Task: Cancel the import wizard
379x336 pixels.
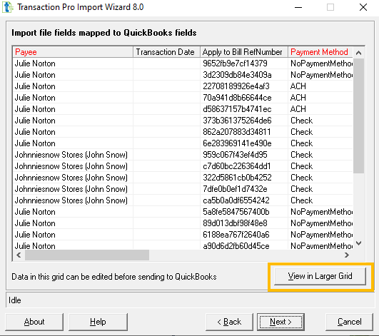Action: pos(349,322)
